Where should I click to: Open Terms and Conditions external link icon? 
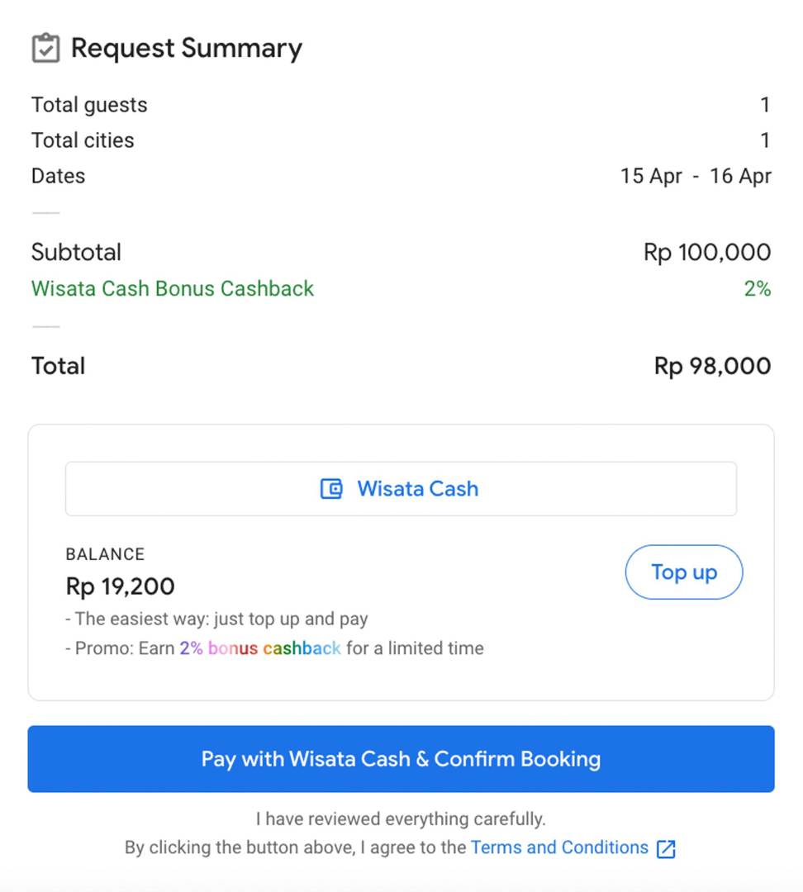pyautogui.click(x=666, y=849)
